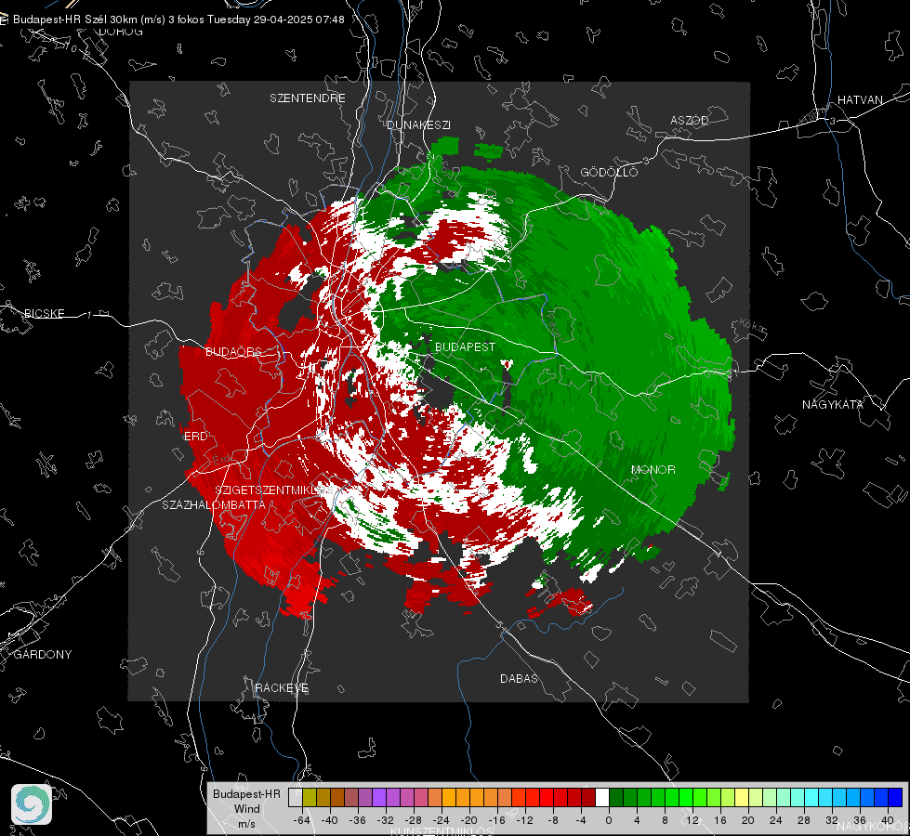Select the white zero-velocity legend swatch
Image resolution: width=910 pixels, height=836 pixels.
[602, 797]
